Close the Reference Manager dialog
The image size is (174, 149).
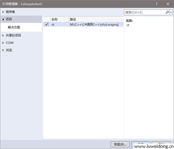(x=168, y=4)
